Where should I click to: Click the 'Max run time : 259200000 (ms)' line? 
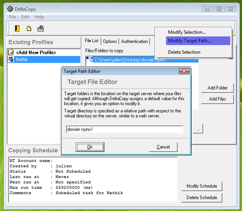[x=51, y=188]
